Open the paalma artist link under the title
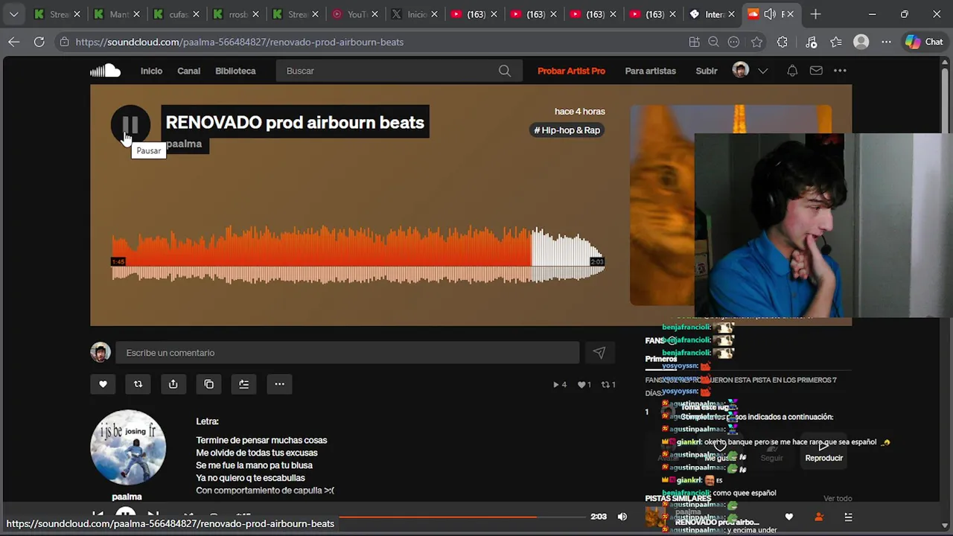953x536 pixels. click(x=184, y=144)
